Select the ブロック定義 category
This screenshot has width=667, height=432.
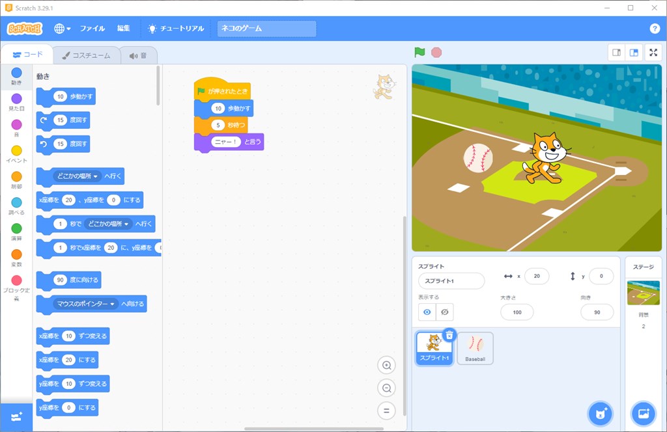[x=16, y=288]
